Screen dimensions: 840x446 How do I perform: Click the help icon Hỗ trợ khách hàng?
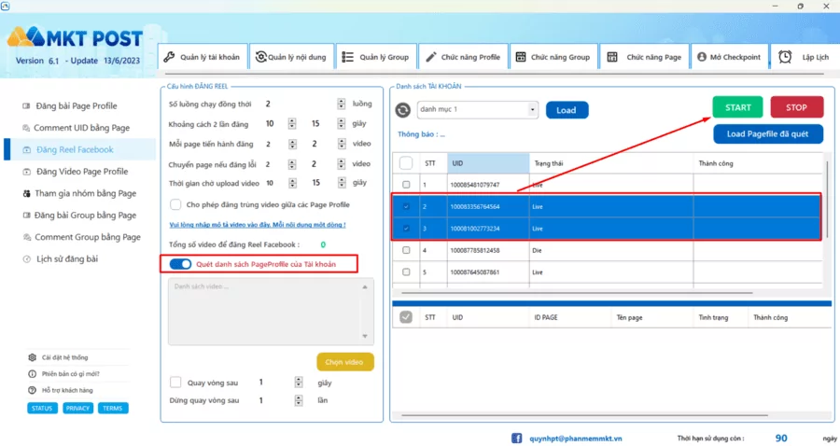click(32, 390)
